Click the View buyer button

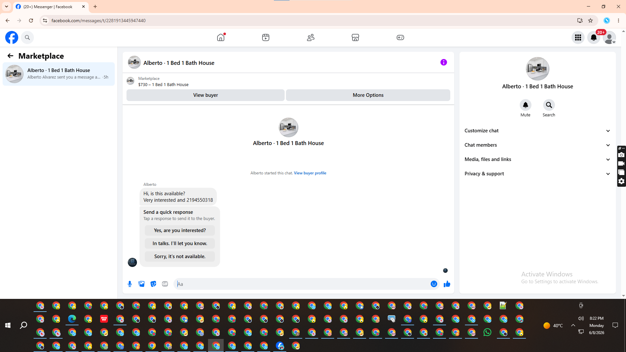pos(205,95)
